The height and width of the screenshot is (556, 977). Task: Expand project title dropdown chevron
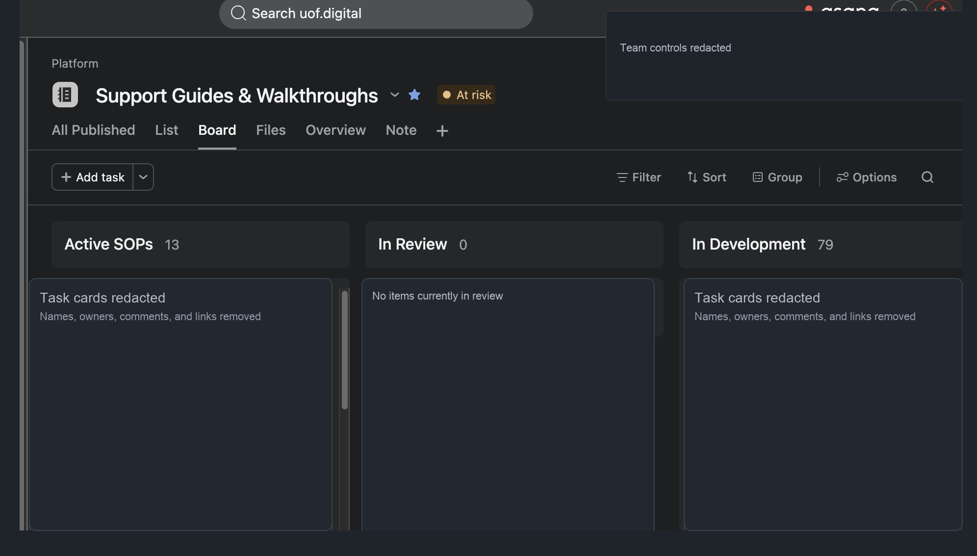coord(394,95)
